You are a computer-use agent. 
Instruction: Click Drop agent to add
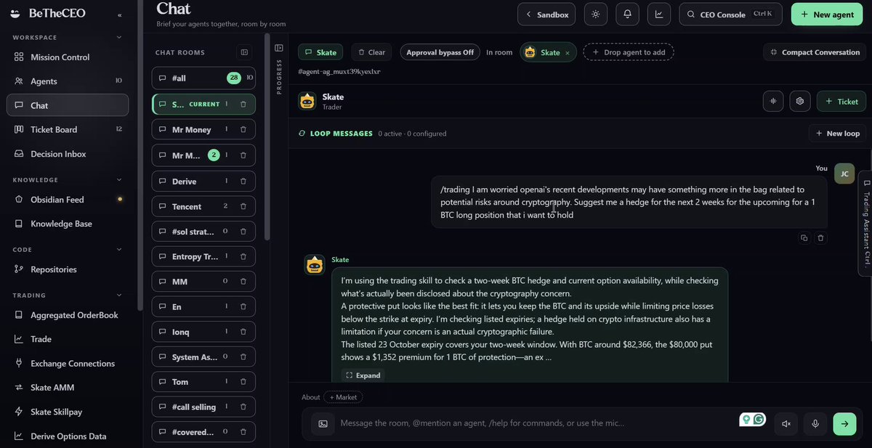click(629, 52)
